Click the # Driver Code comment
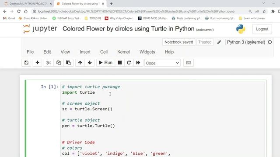Screen dimensions: 280x157 click(78, 142)
